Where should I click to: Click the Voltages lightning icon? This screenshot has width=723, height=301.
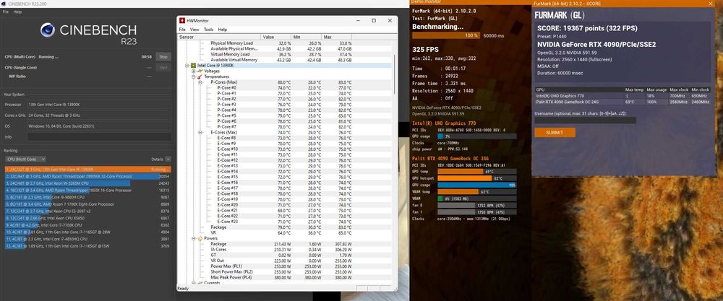200,71
